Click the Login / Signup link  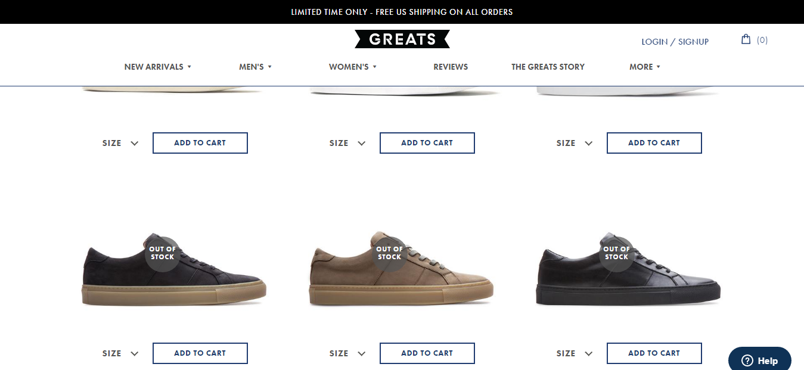click(675, 42)
